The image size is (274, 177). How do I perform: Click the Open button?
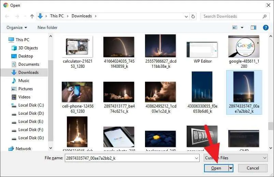click(x=216, y=168)
